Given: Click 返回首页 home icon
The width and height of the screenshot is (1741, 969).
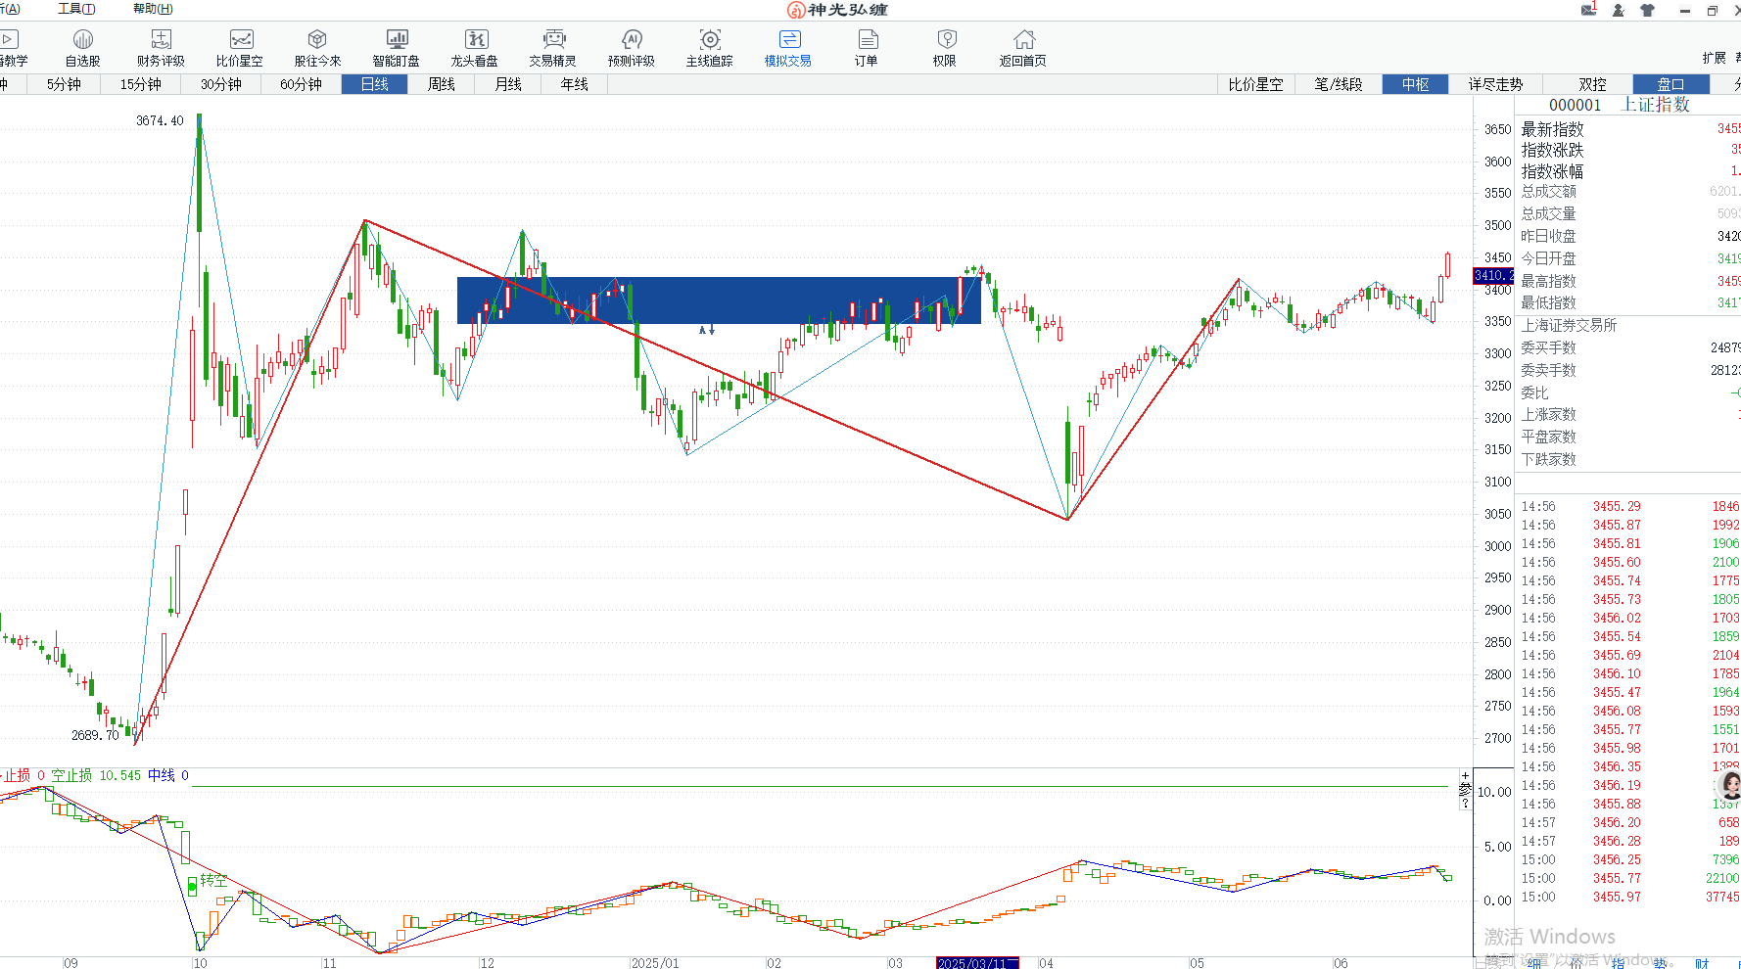Looking at the screenshot, I should (1023, 47).
